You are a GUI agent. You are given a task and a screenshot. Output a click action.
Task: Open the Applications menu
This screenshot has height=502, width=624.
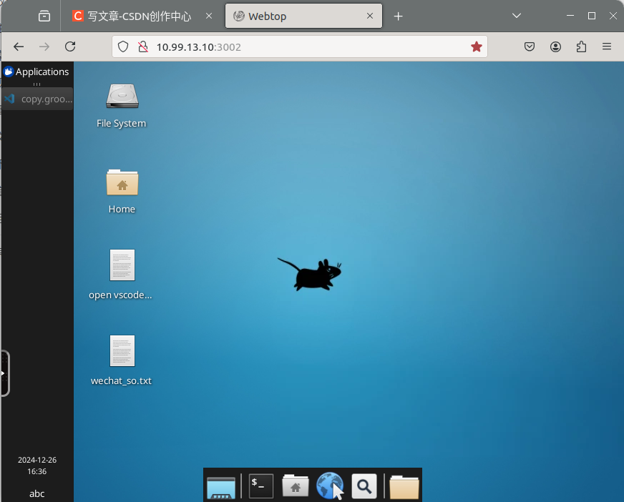pyautogui.click(x=36, y=72)
